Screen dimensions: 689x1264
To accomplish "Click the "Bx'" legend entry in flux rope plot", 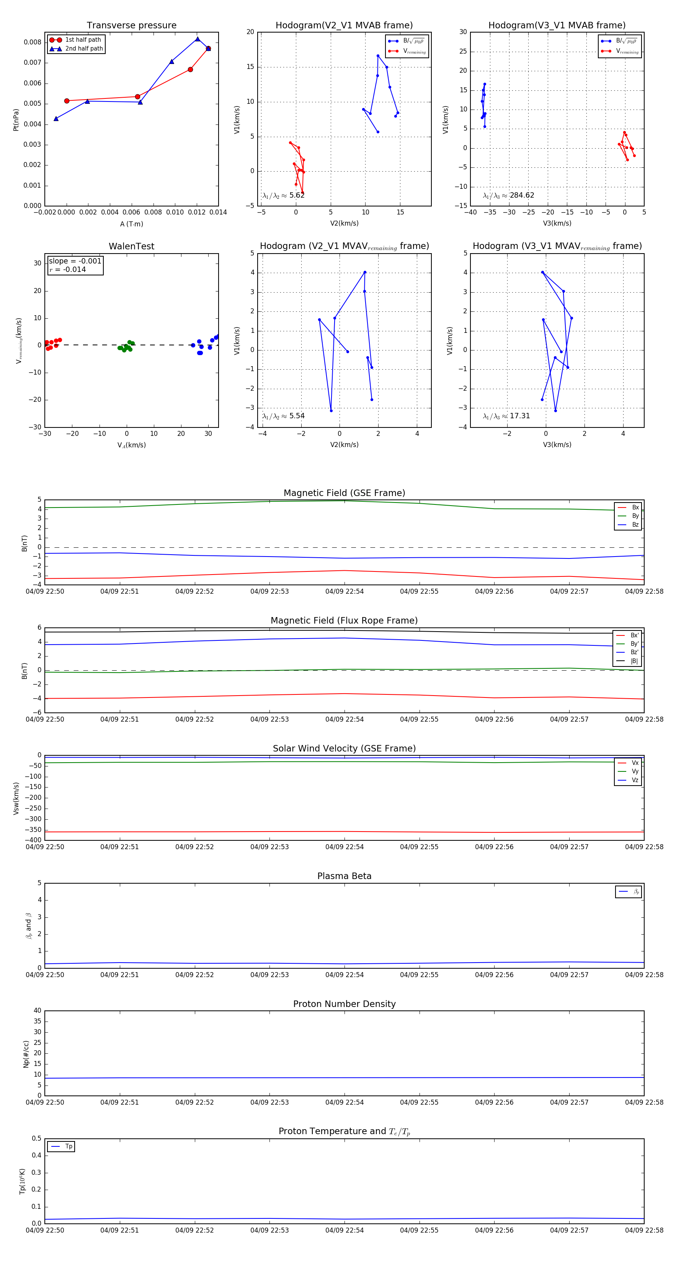I will pos(628,635).
